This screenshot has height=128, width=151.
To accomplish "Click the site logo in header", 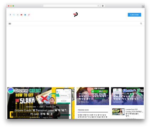I will click(x=75, y=15).
